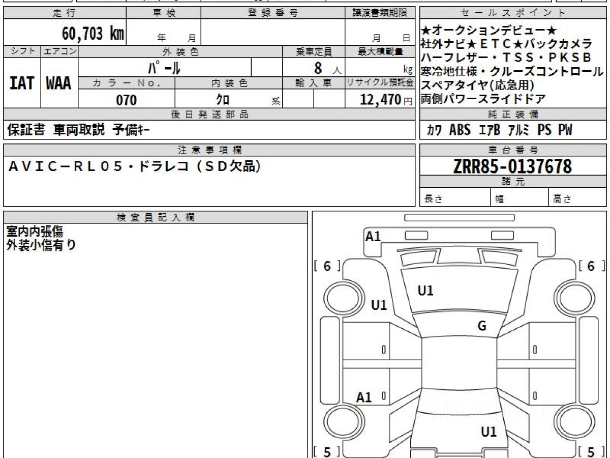Click the G mark on the windshield

[x=482, y=326]
